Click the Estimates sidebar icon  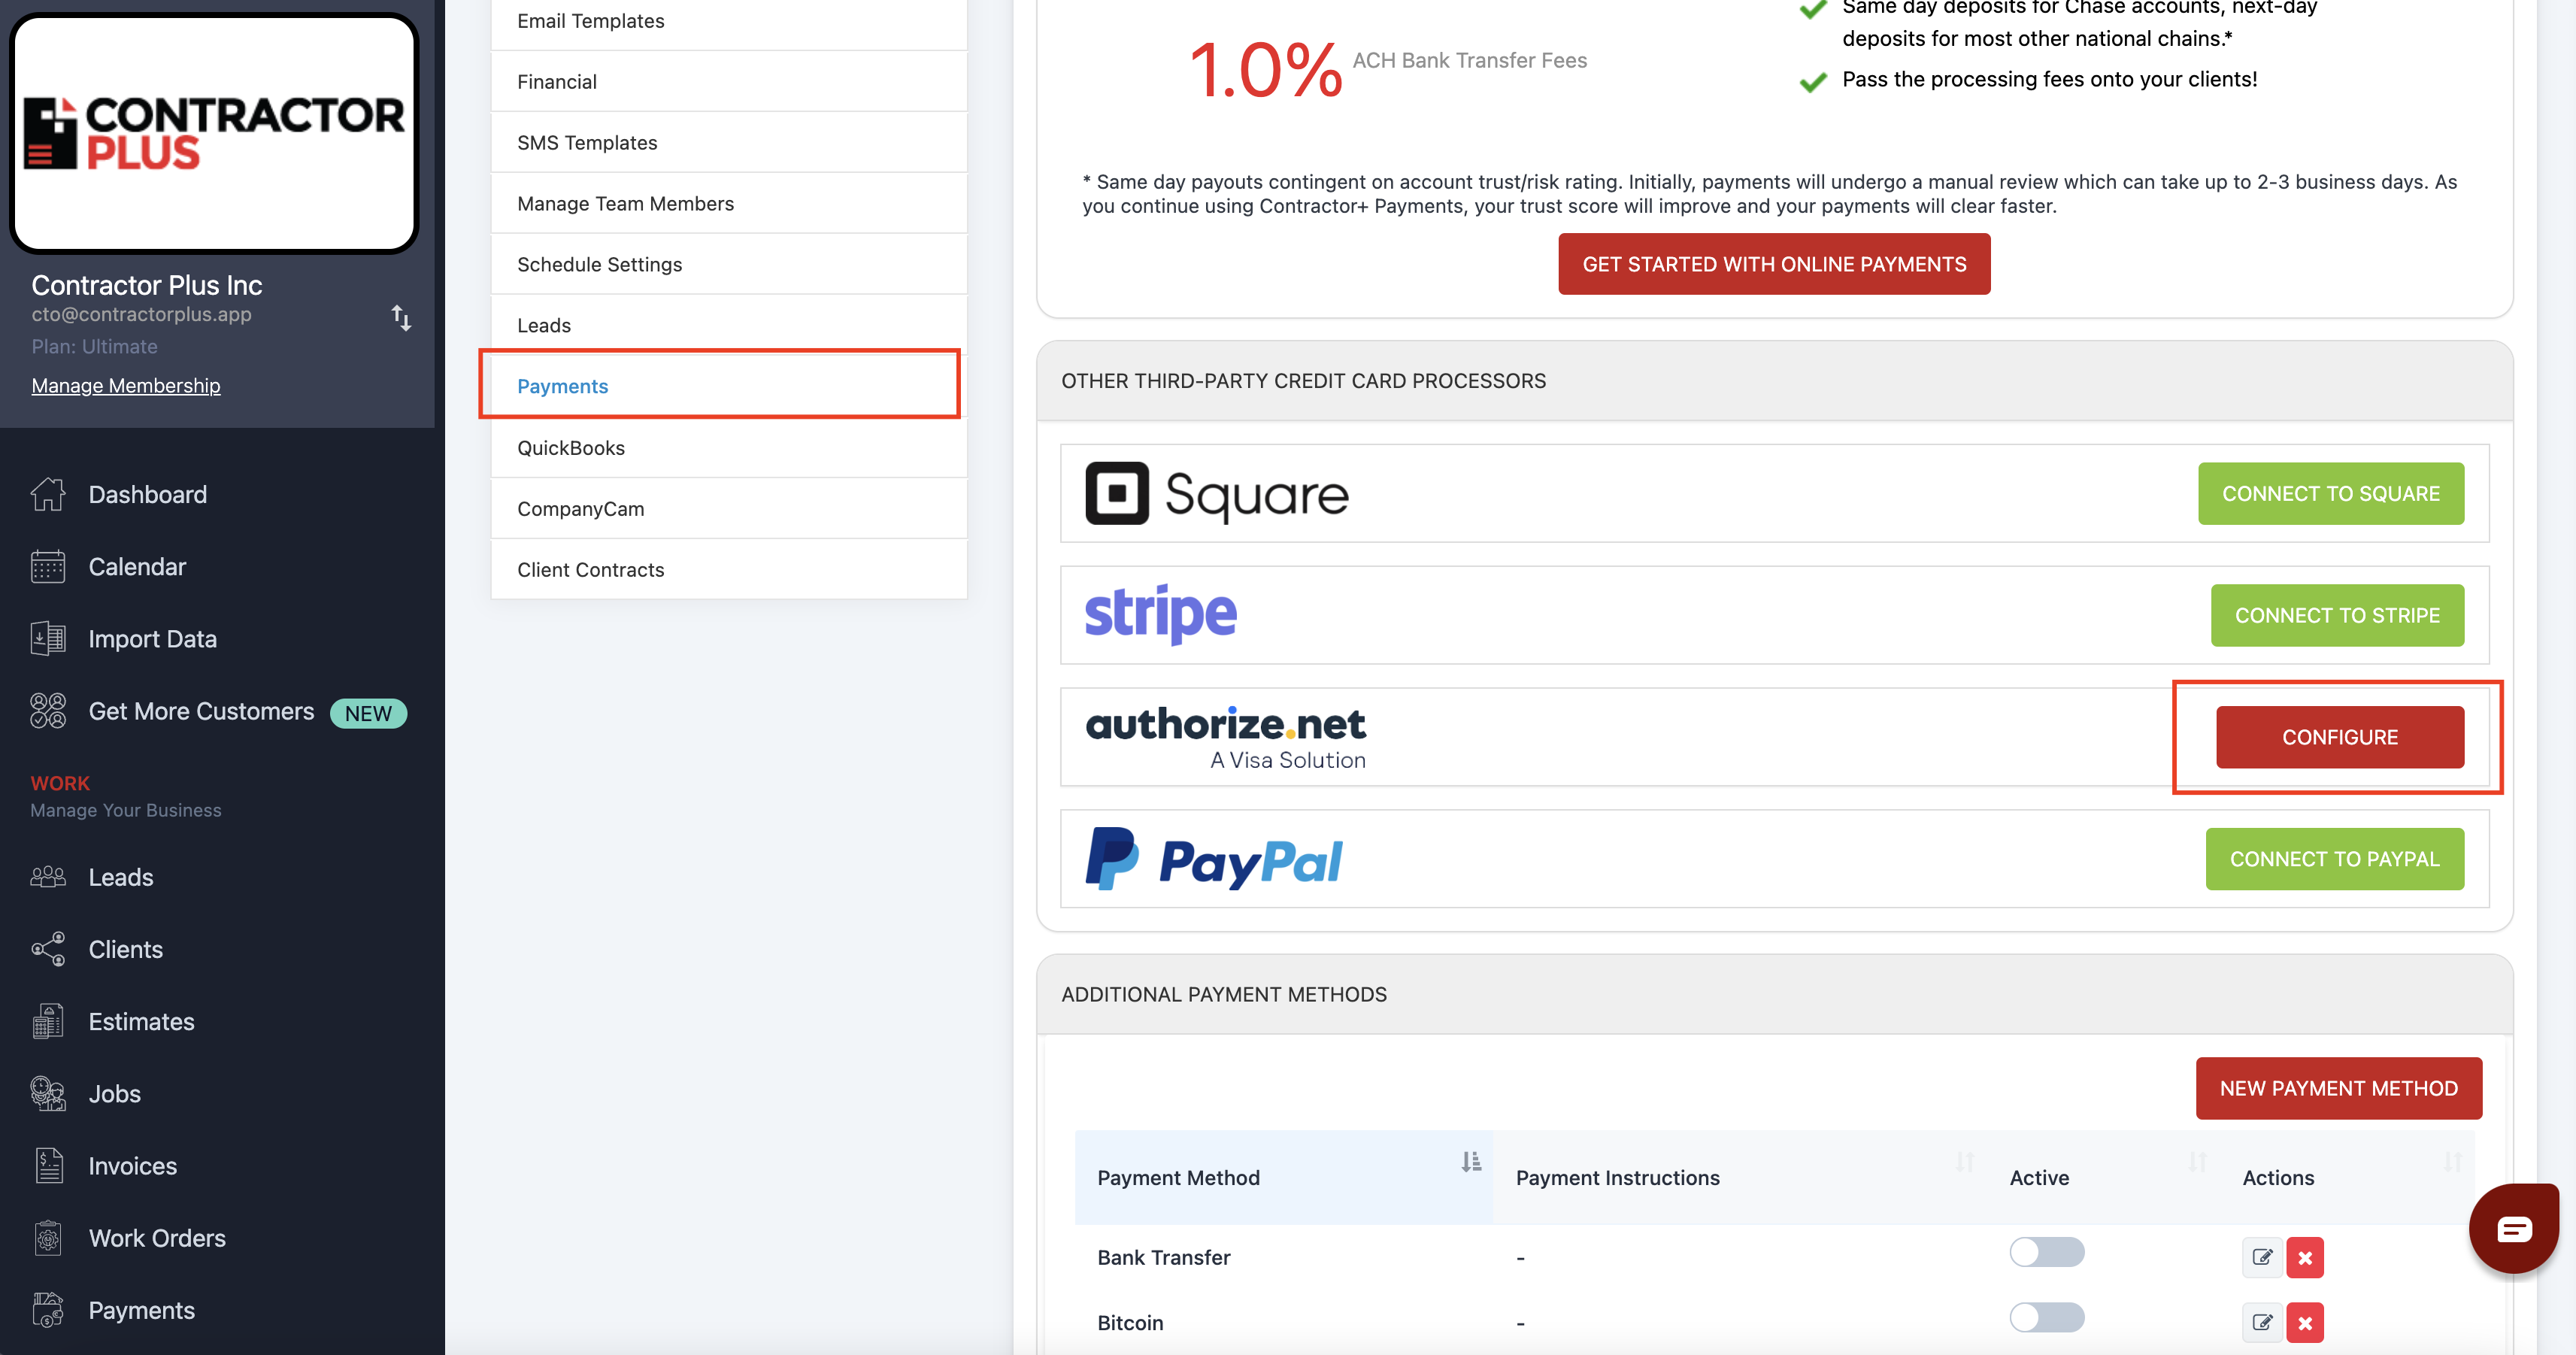pos(47,1021)
